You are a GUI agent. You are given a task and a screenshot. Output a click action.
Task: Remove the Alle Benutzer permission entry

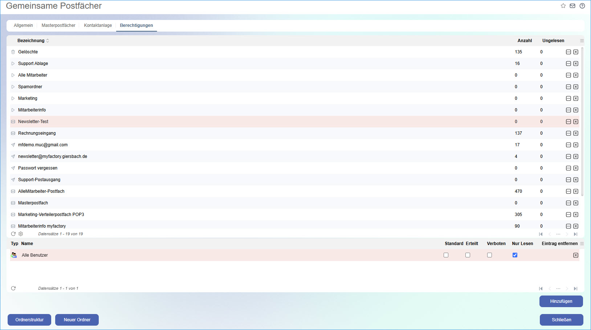point(576,255)
